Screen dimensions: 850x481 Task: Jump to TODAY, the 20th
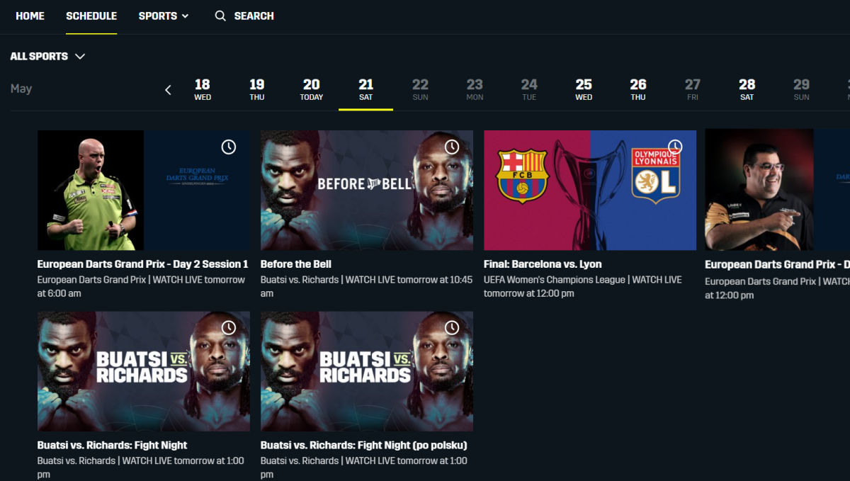pos(312,90)
